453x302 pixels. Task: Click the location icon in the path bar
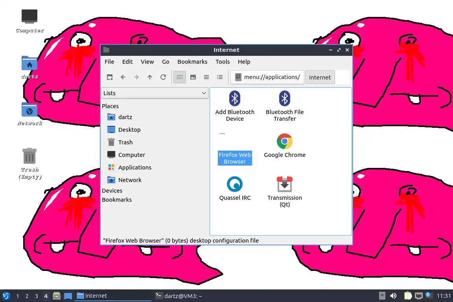[x=238, y=77]
